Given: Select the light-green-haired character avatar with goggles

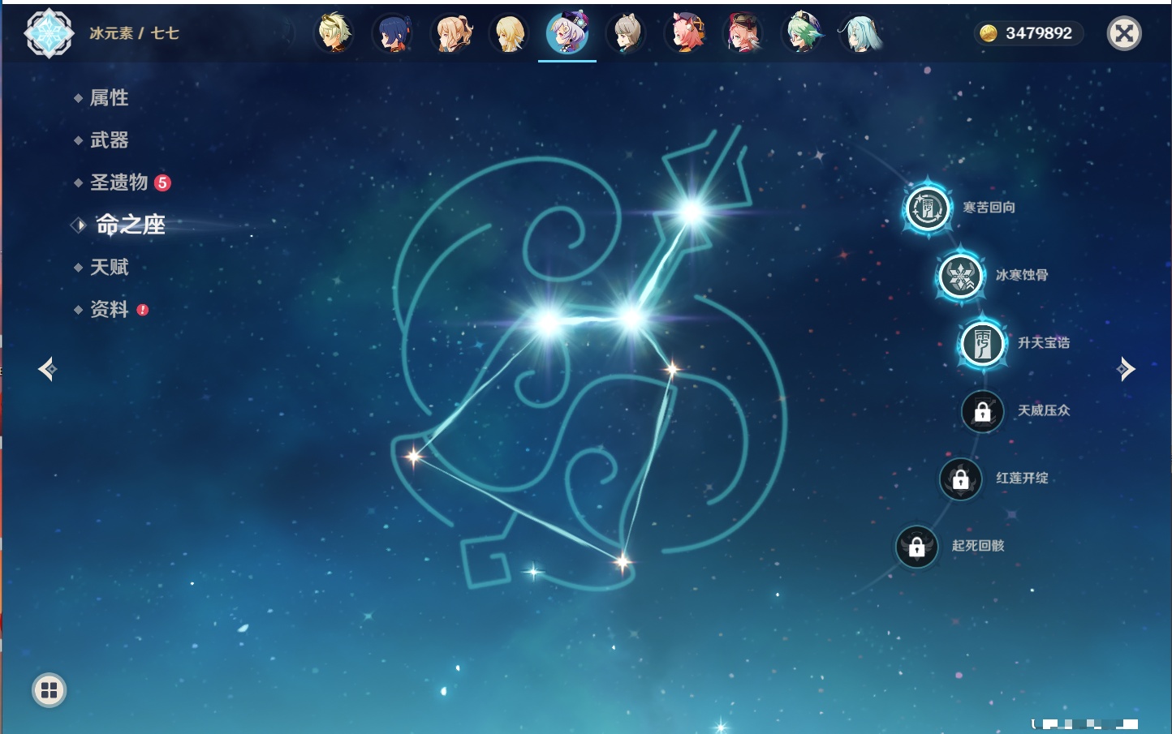Looking at the screenshot, I should click(334, 33).
